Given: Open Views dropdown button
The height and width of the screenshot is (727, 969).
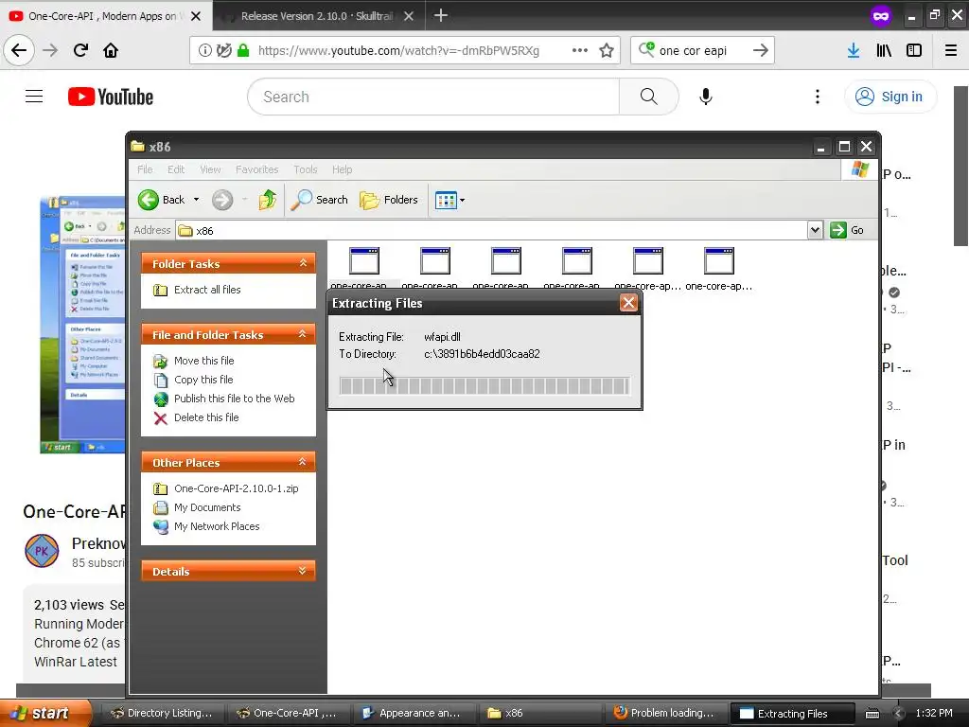Looking at the screenshot, I should tap(449, 201).
